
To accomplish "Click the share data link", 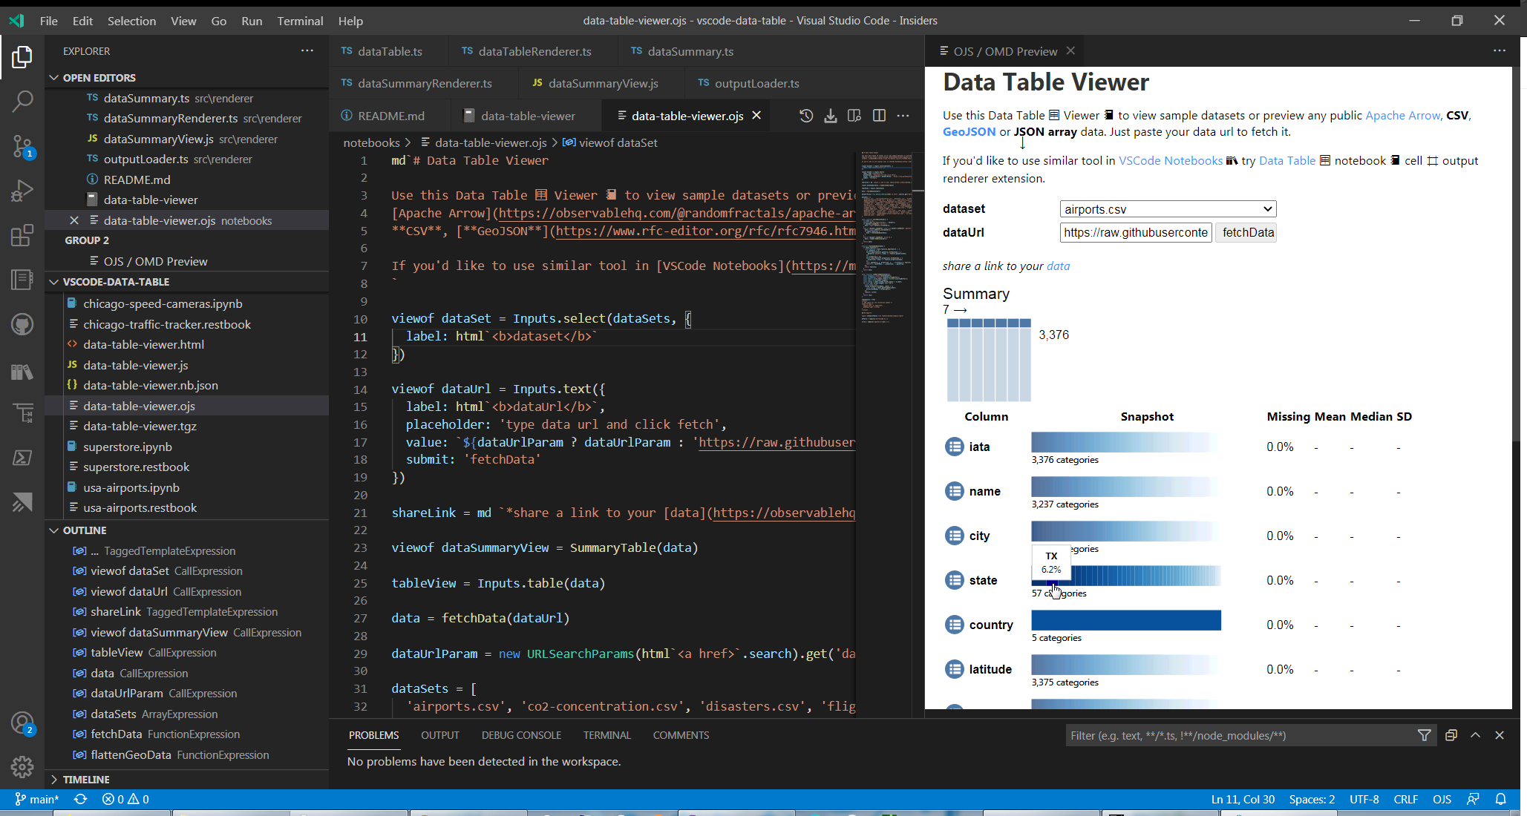I will 1058,266.
